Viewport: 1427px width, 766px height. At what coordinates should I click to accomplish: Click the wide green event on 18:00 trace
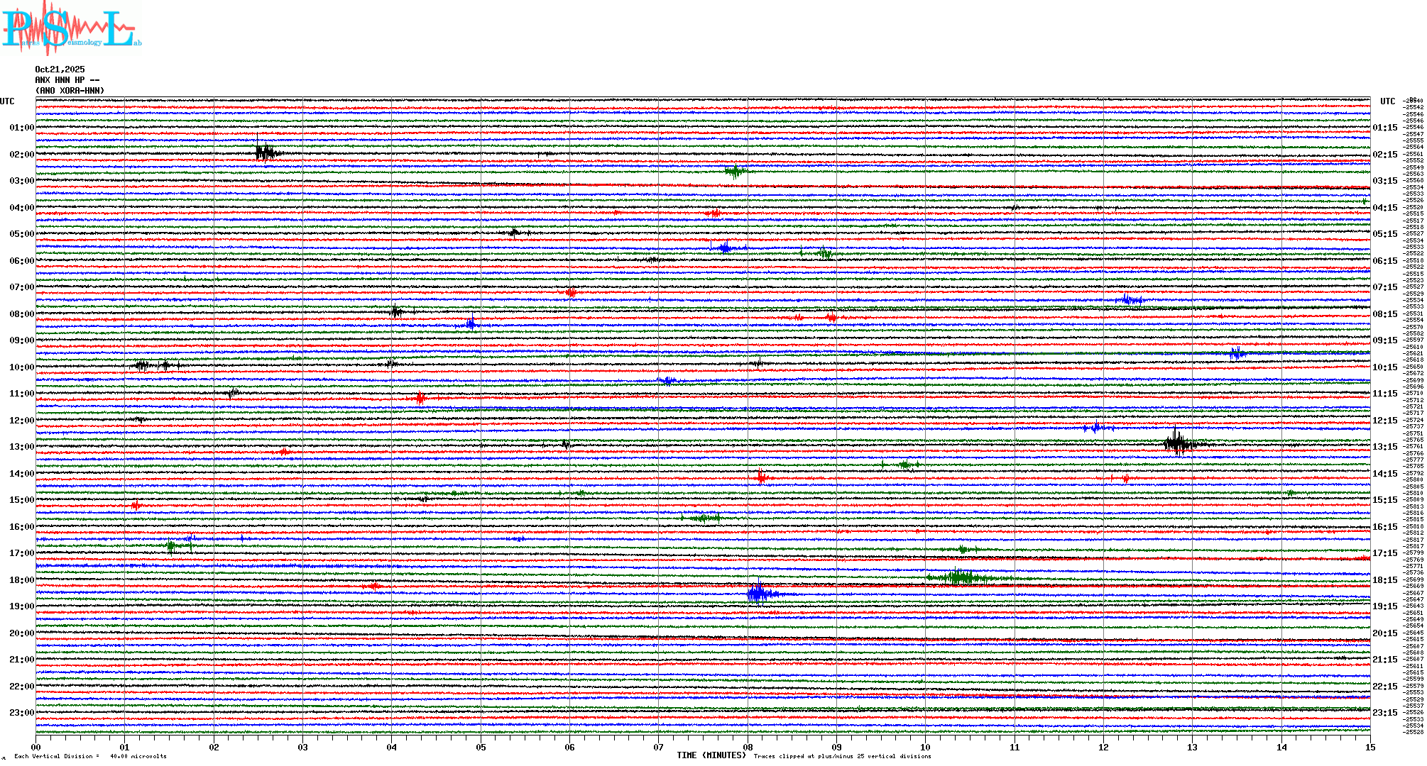click(961, 577)
